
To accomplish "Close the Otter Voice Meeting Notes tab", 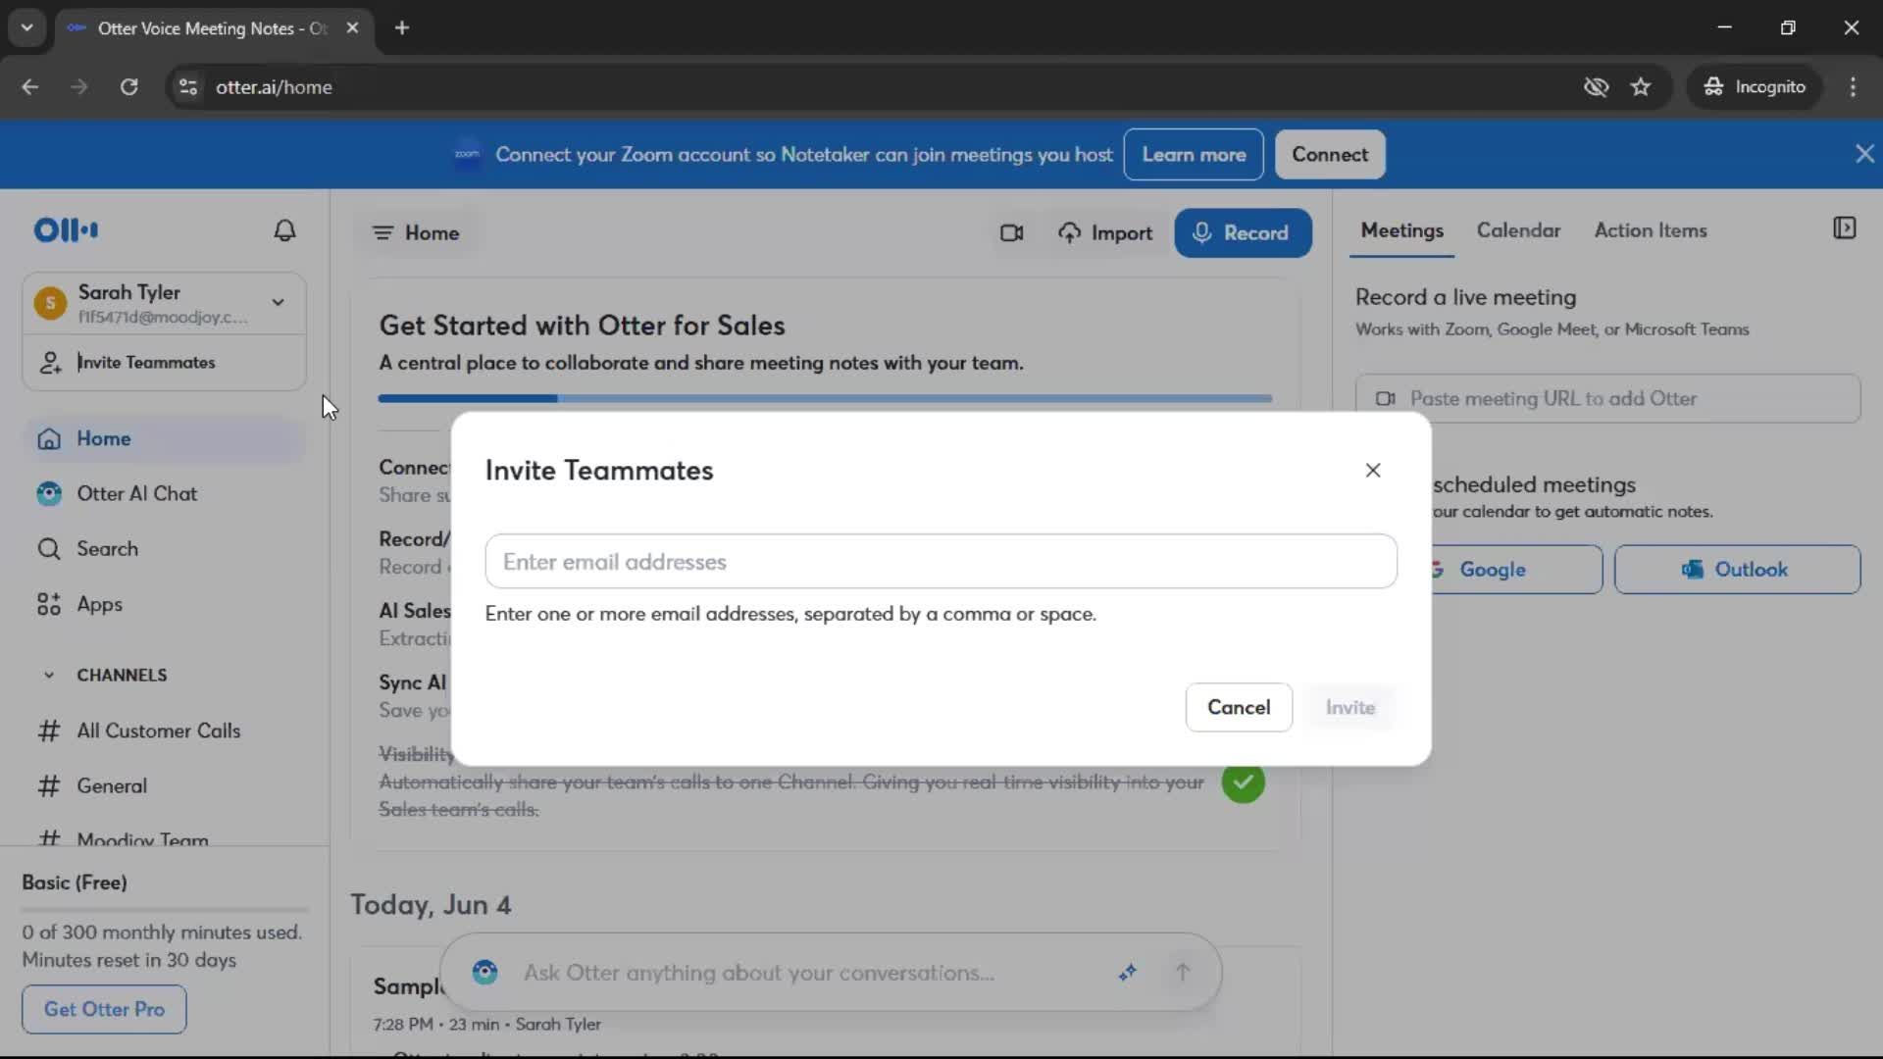I will click(x=352, y=27).
